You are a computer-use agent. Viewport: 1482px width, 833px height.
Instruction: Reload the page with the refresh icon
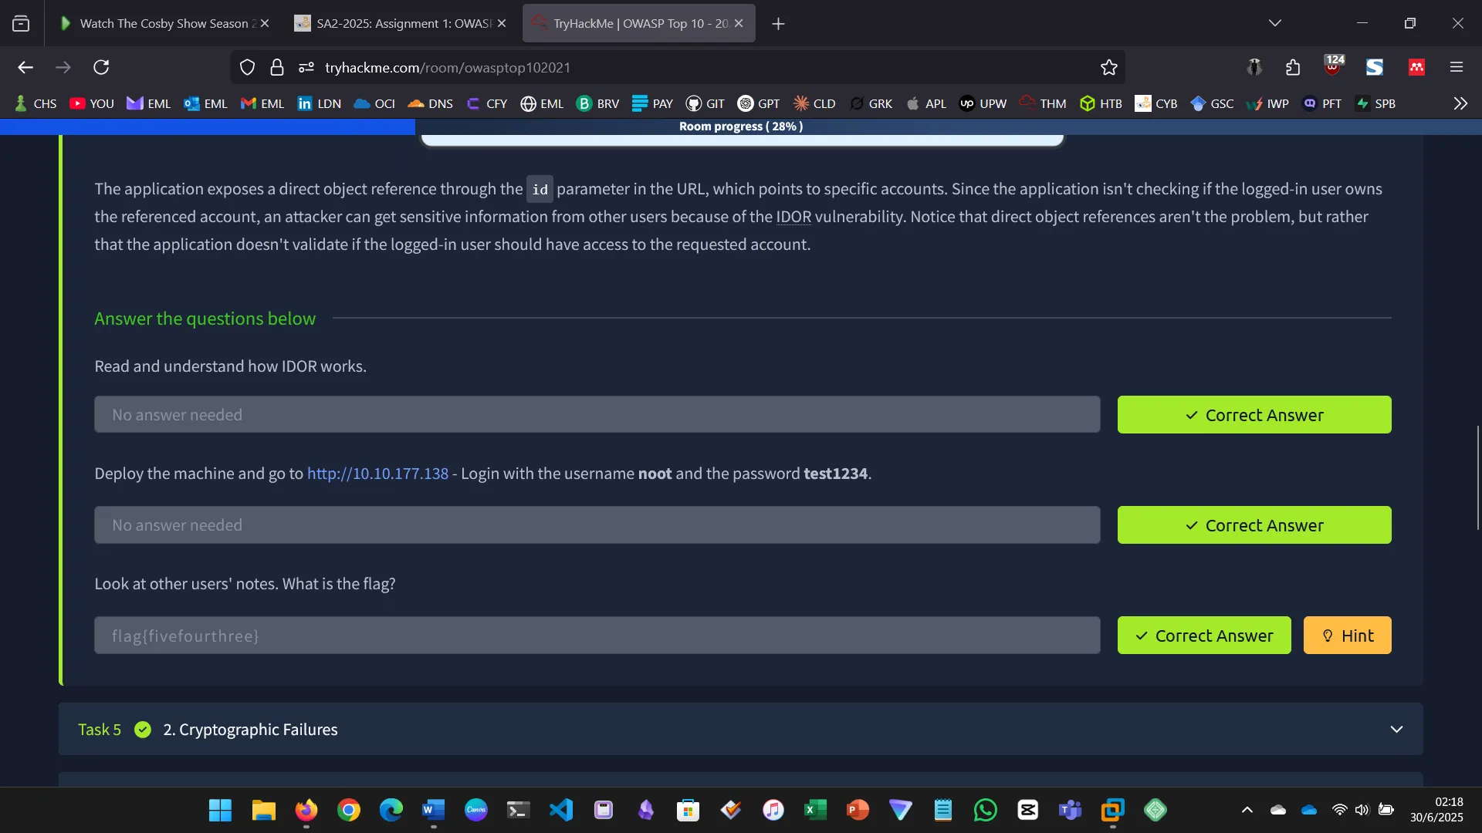pyautogui.click(x=101, y=67)
